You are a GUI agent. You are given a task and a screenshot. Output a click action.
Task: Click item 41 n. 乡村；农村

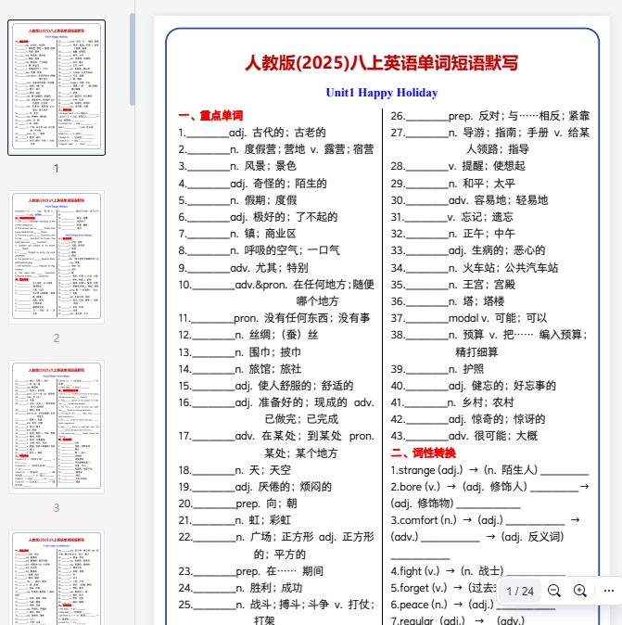point(452,402)
